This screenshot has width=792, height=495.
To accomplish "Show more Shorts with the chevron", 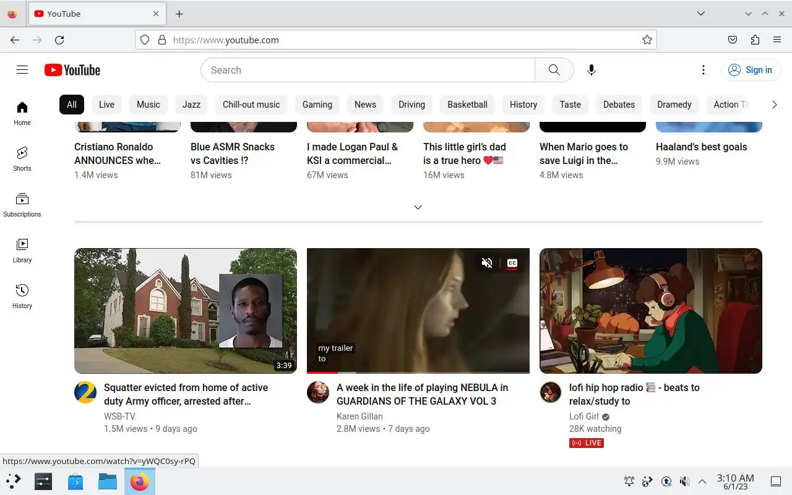I will (x=418, y=207).
